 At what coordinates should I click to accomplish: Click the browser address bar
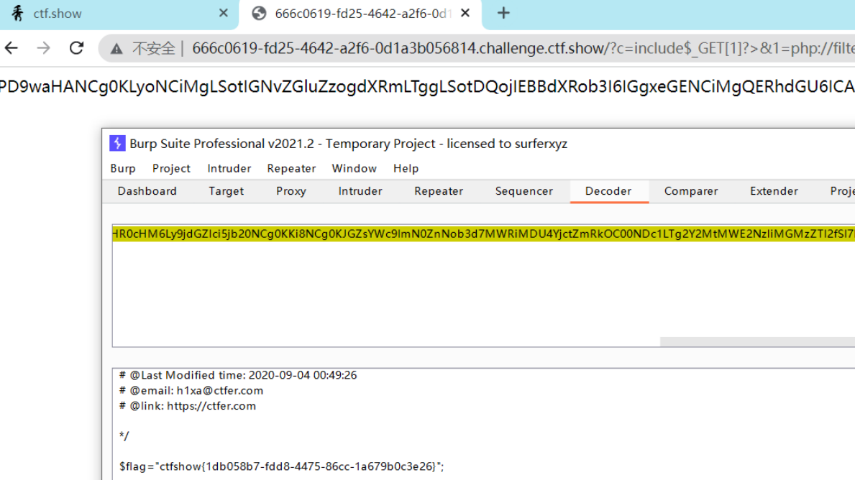431,48
